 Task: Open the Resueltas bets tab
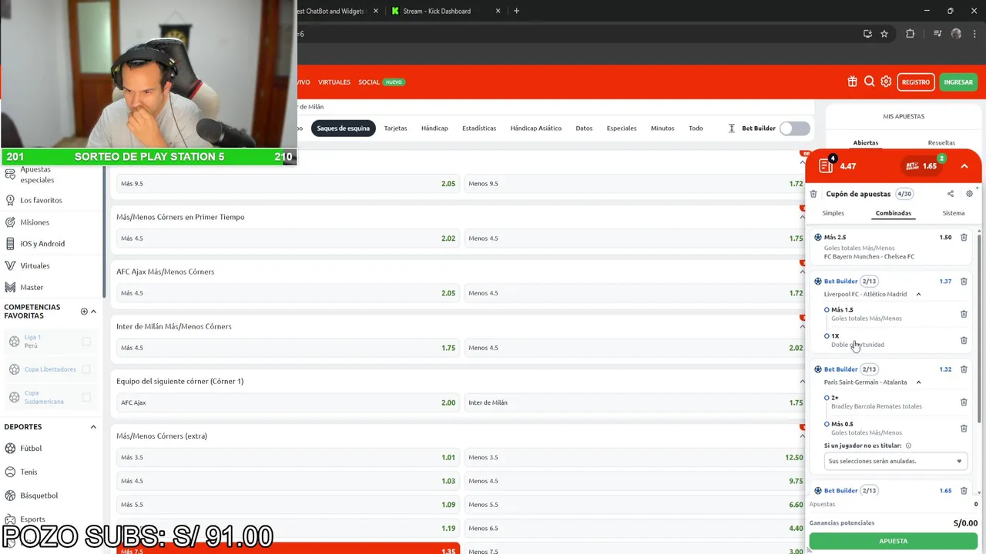[x=941, y=142]
